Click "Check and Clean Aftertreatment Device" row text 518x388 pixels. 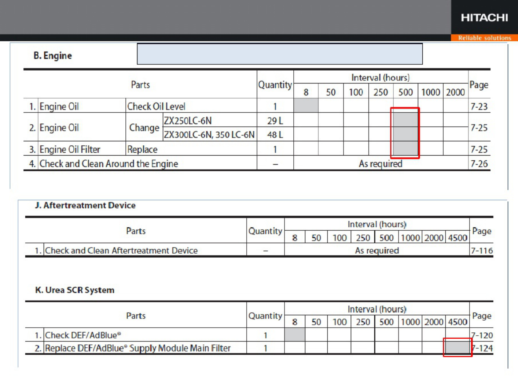click(121, 250)
